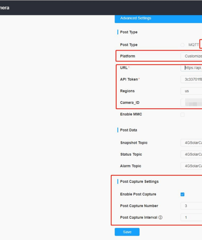Select the MQTT post type radio button
This screenshot has width=202, height=240.
(182, 45)
